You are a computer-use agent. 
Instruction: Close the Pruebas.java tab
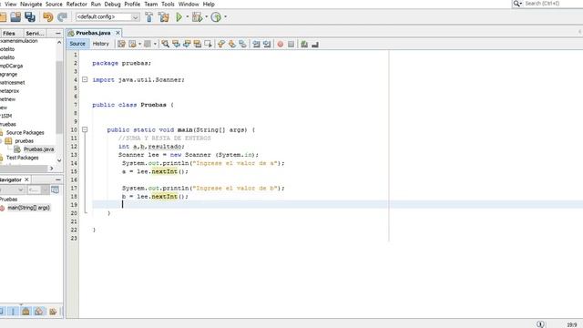(x=118, y=33)
